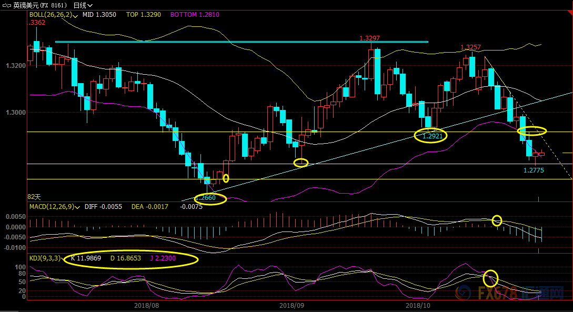573x312 pixels.
Task: Click the 50 level on KDJ axis
Action: coord(22,282)
